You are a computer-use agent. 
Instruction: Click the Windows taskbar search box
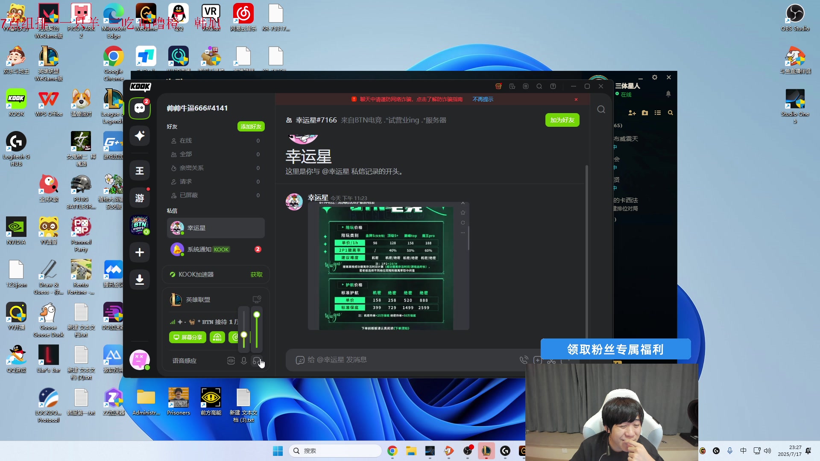335,451
